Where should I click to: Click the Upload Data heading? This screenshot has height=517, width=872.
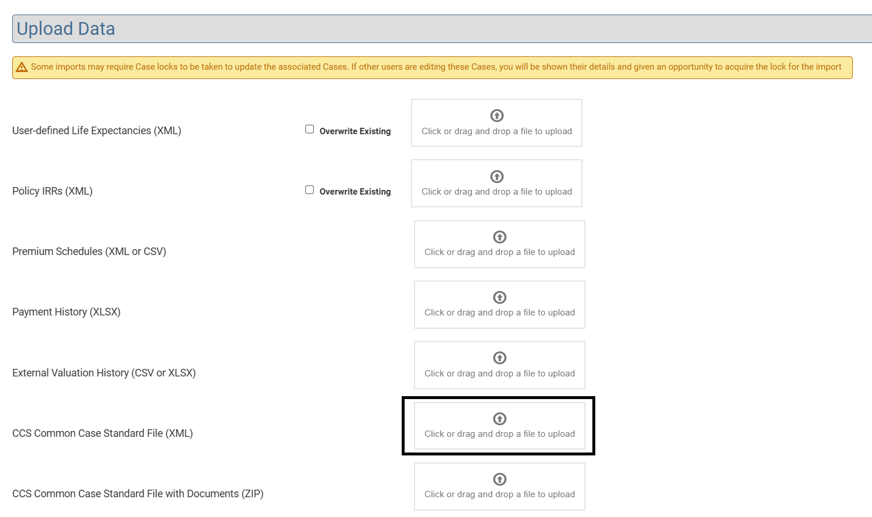[x=66, y=28]
